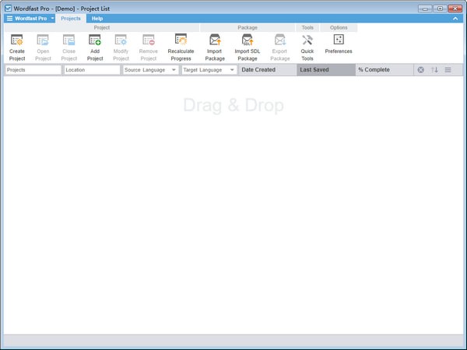The width and height of the screenshot is (467, 350).
Task: Click the Import Package icon
Action: coord(215,40)
